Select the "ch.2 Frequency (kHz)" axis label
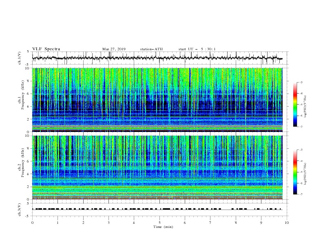 coord(21,163)
